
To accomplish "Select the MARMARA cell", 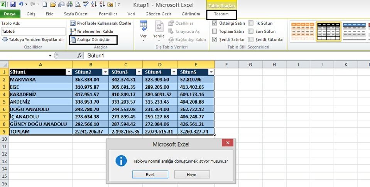I will (41, 80).
